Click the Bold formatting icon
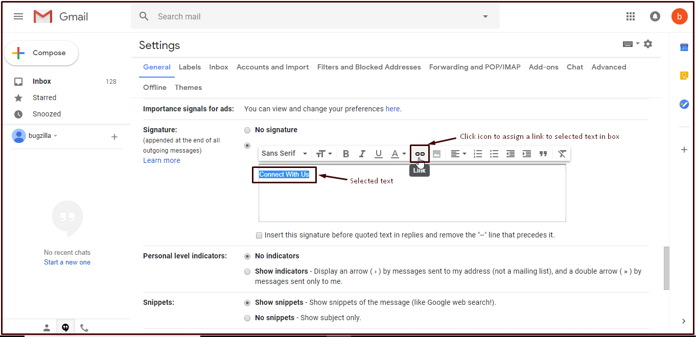The image size is (696, 337). tap(346, 154)
